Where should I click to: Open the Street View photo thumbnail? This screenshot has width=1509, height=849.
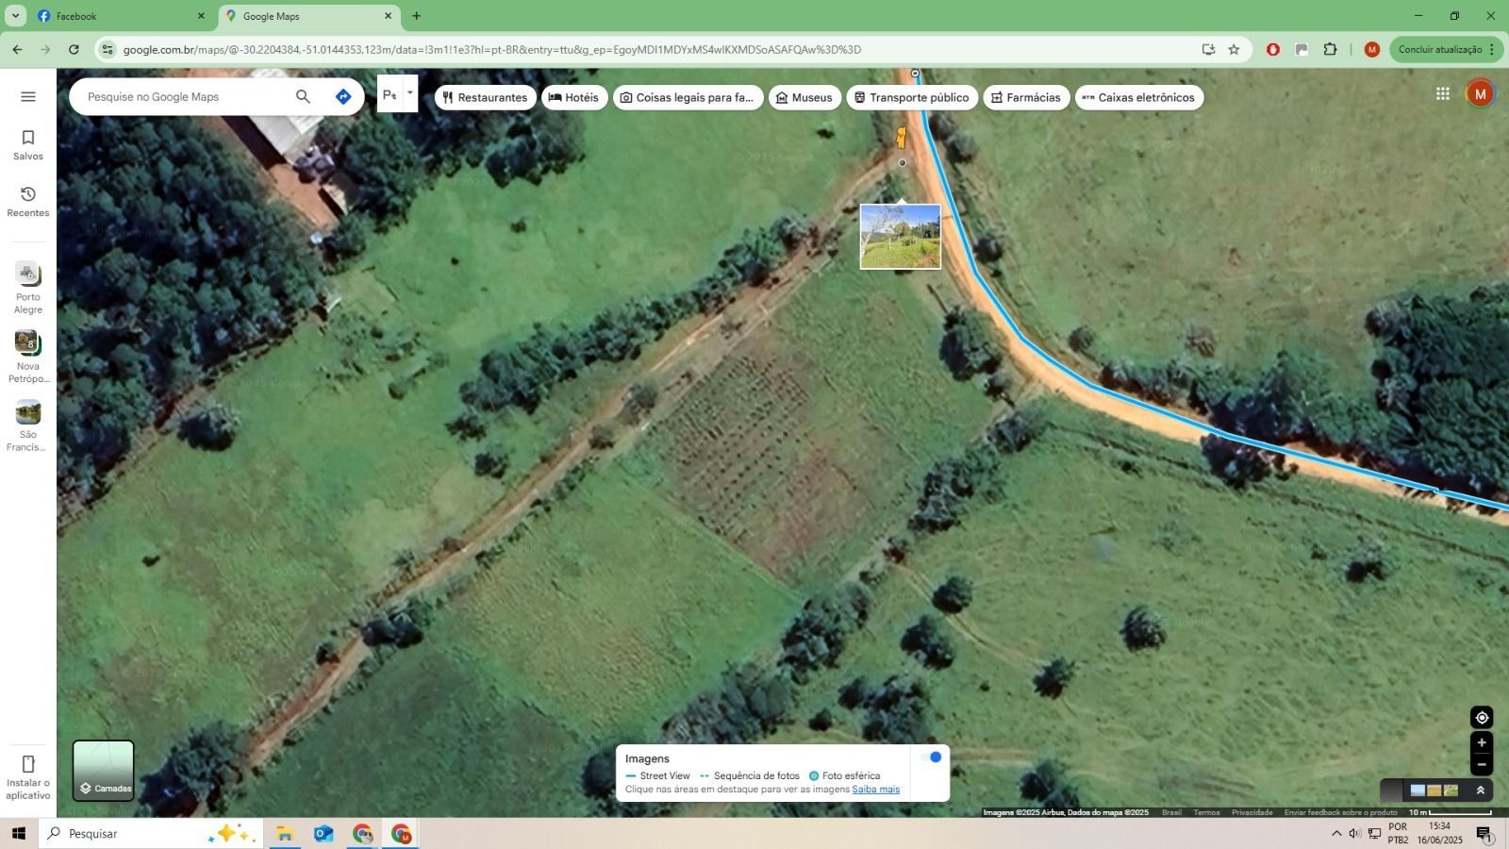pyautogui.click(x=901, y=237)
